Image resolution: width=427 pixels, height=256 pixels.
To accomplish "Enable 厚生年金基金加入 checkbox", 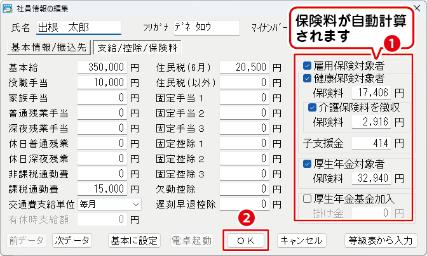I will click(308, 199).
